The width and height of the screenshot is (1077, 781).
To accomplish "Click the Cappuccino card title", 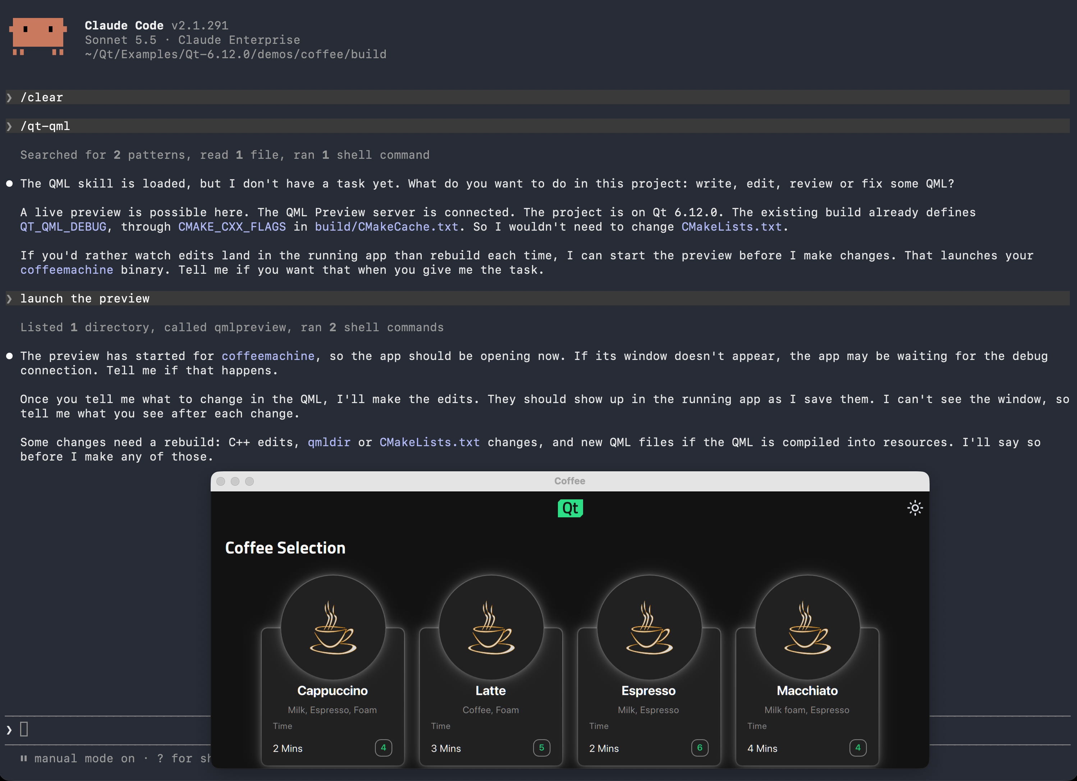I will click(333, 691).
